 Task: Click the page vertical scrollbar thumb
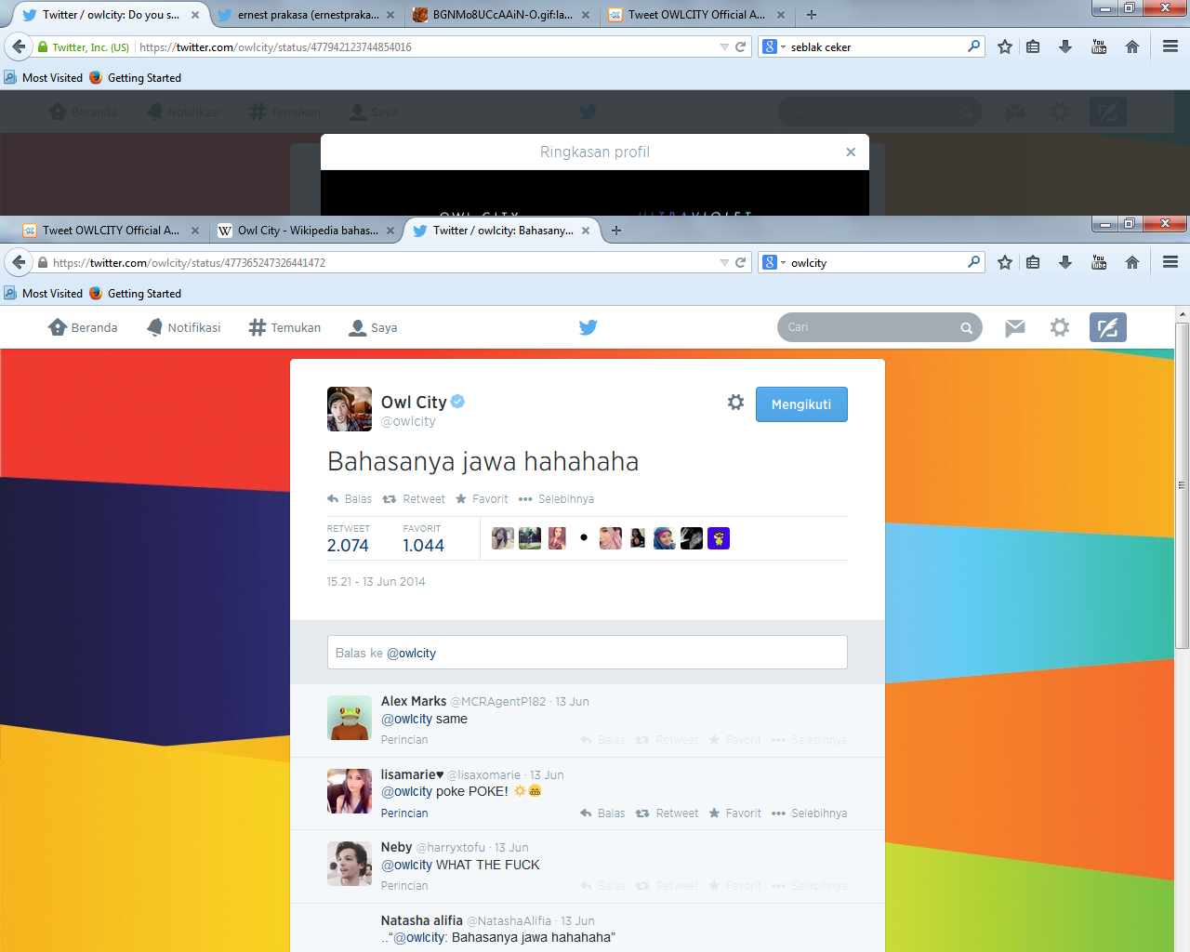(x=1183, y=485)
